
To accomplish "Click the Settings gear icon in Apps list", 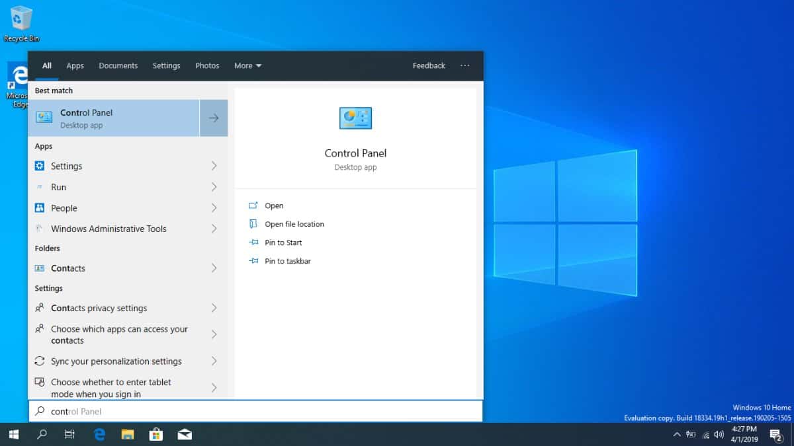I will point(40,166).
